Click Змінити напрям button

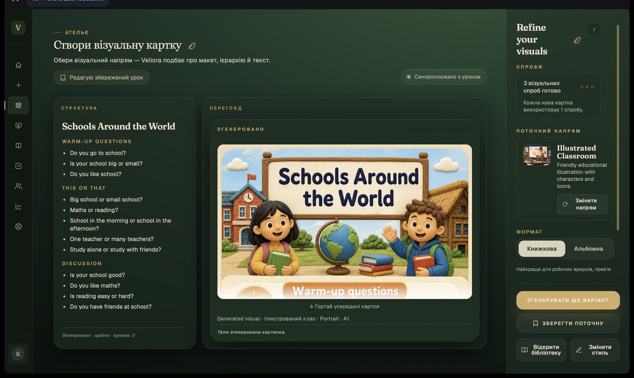coord(582,204)
